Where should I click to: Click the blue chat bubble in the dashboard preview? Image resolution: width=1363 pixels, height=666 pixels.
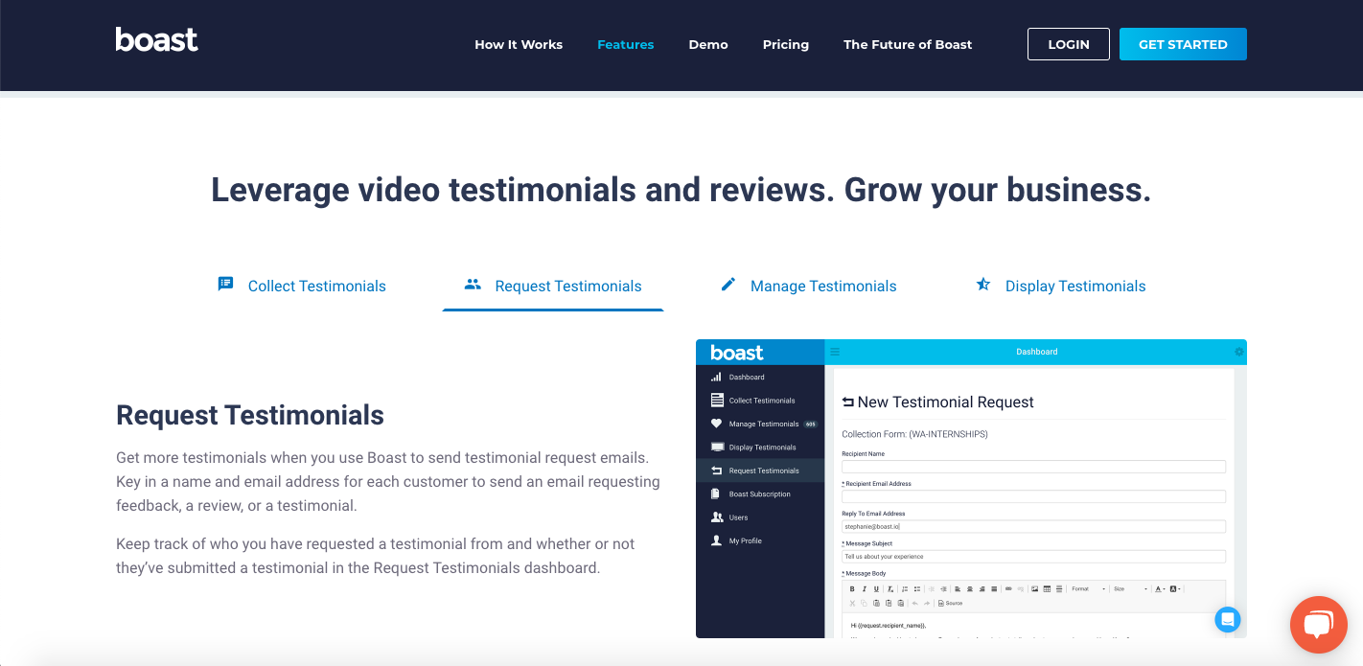[x=1228, y=619]
